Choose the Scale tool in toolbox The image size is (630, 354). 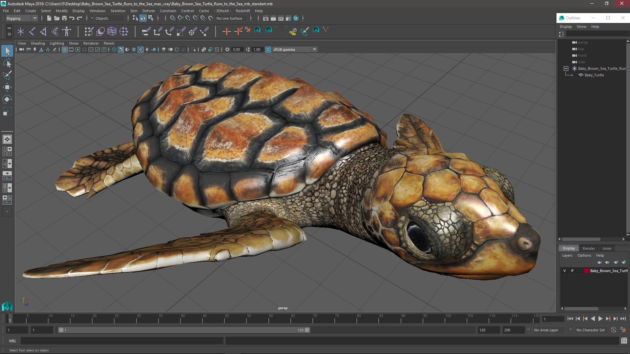7,111
